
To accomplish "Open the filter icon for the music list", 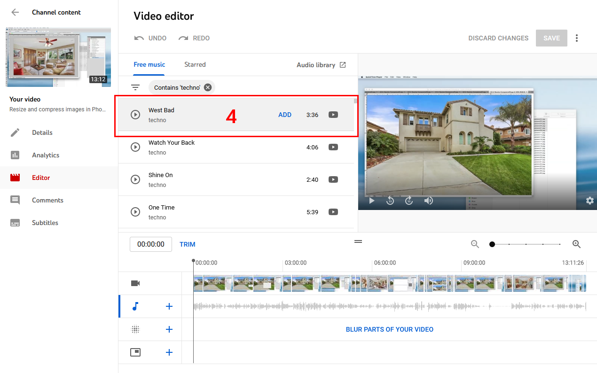I will (135, 87).
